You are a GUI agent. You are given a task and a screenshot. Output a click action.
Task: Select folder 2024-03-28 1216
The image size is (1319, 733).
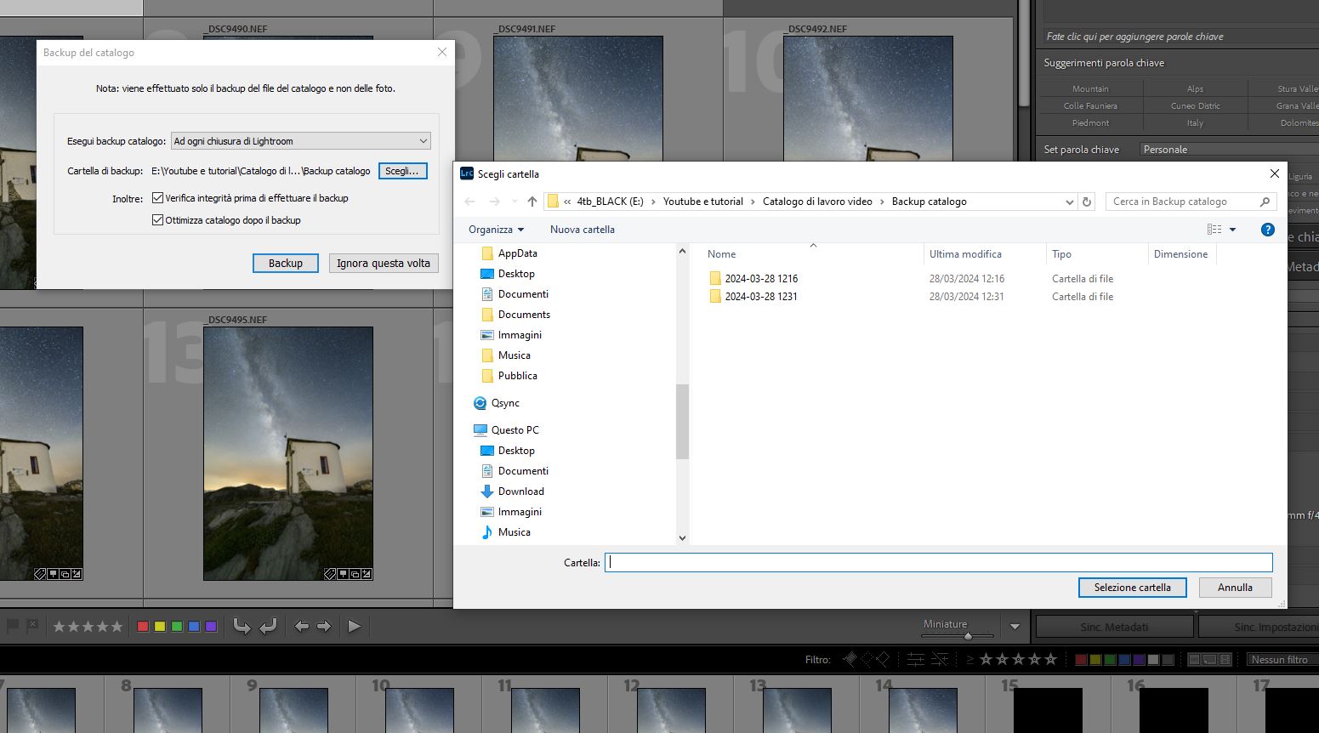(x=761, y=279)
